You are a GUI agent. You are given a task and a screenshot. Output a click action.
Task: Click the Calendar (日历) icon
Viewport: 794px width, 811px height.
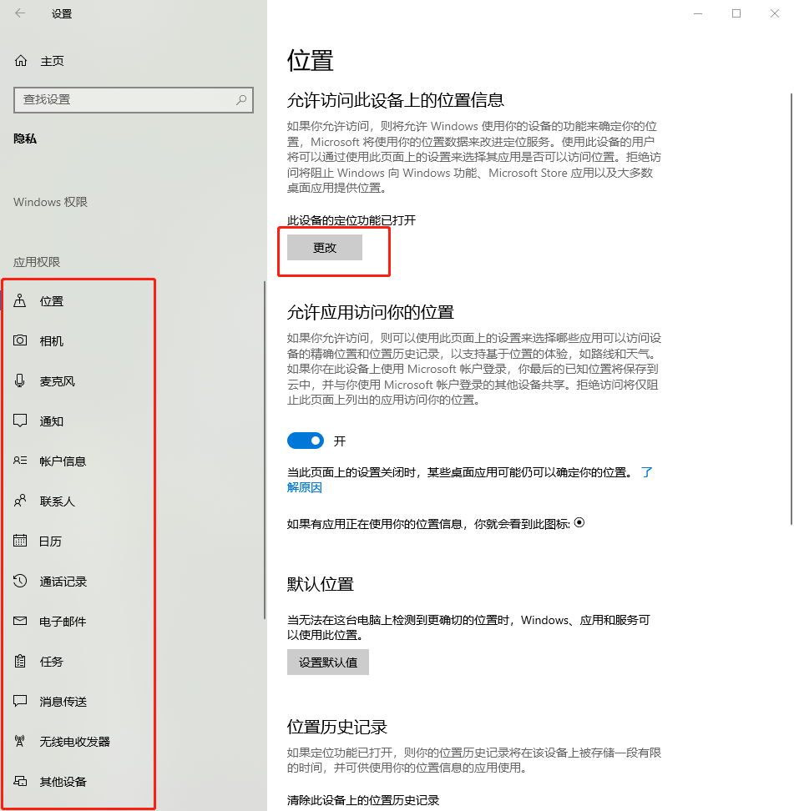21,542
